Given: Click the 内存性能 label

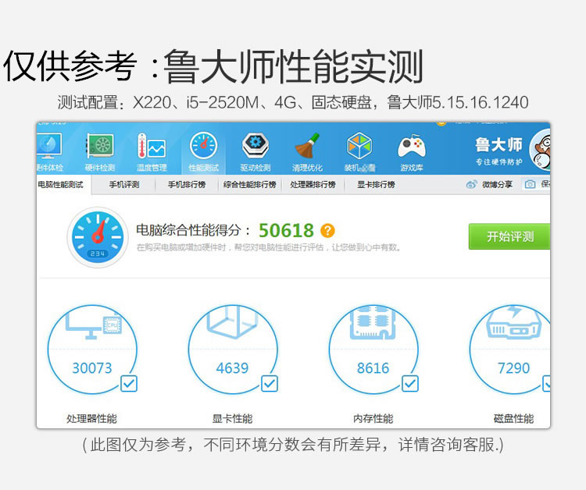Looking at the screenshot, I should tap(373, 419).
